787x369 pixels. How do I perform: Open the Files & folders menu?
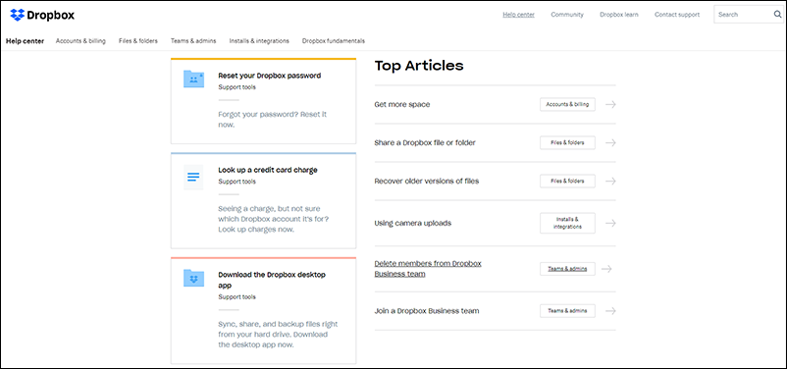tap(138, 41)
